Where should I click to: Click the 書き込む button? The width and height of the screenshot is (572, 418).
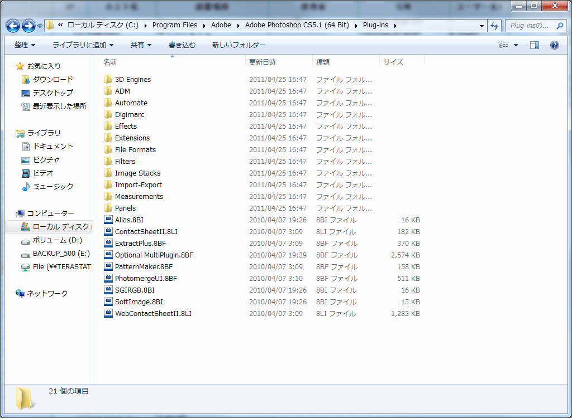[x=182, y=45]
